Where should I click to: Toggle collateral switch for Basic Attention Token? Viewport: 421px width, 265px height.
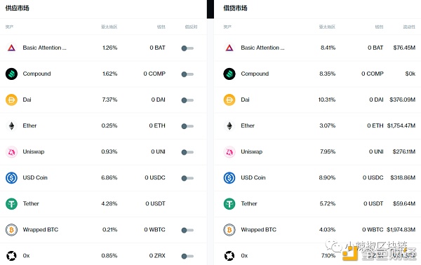coord(187,48)
